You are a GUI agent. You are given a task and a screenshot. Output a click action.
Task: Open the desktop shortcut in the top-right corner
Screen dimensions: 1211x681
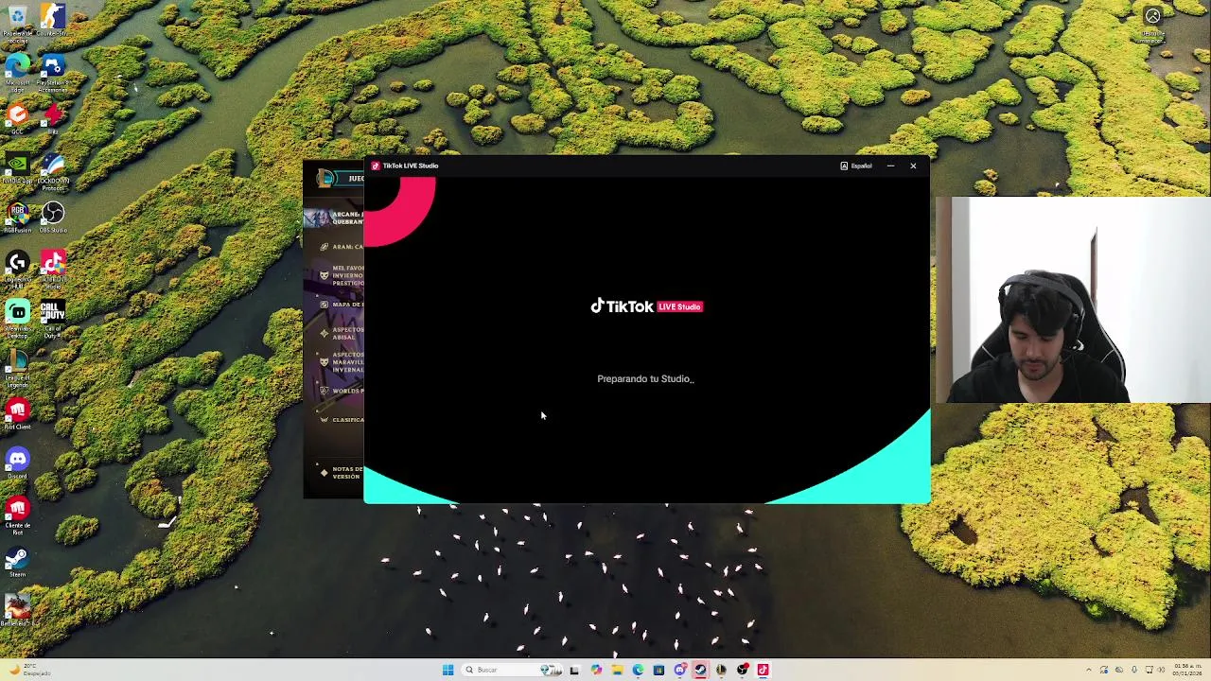[x=1152, y=23]
